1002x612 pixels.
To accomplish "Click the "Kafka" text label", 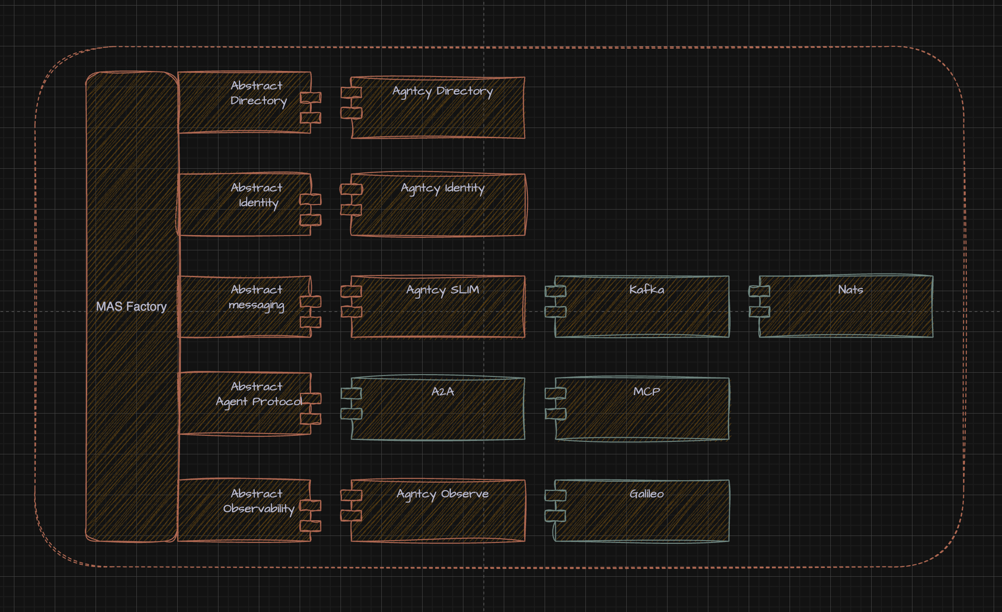I will click(x=647, y=290).
